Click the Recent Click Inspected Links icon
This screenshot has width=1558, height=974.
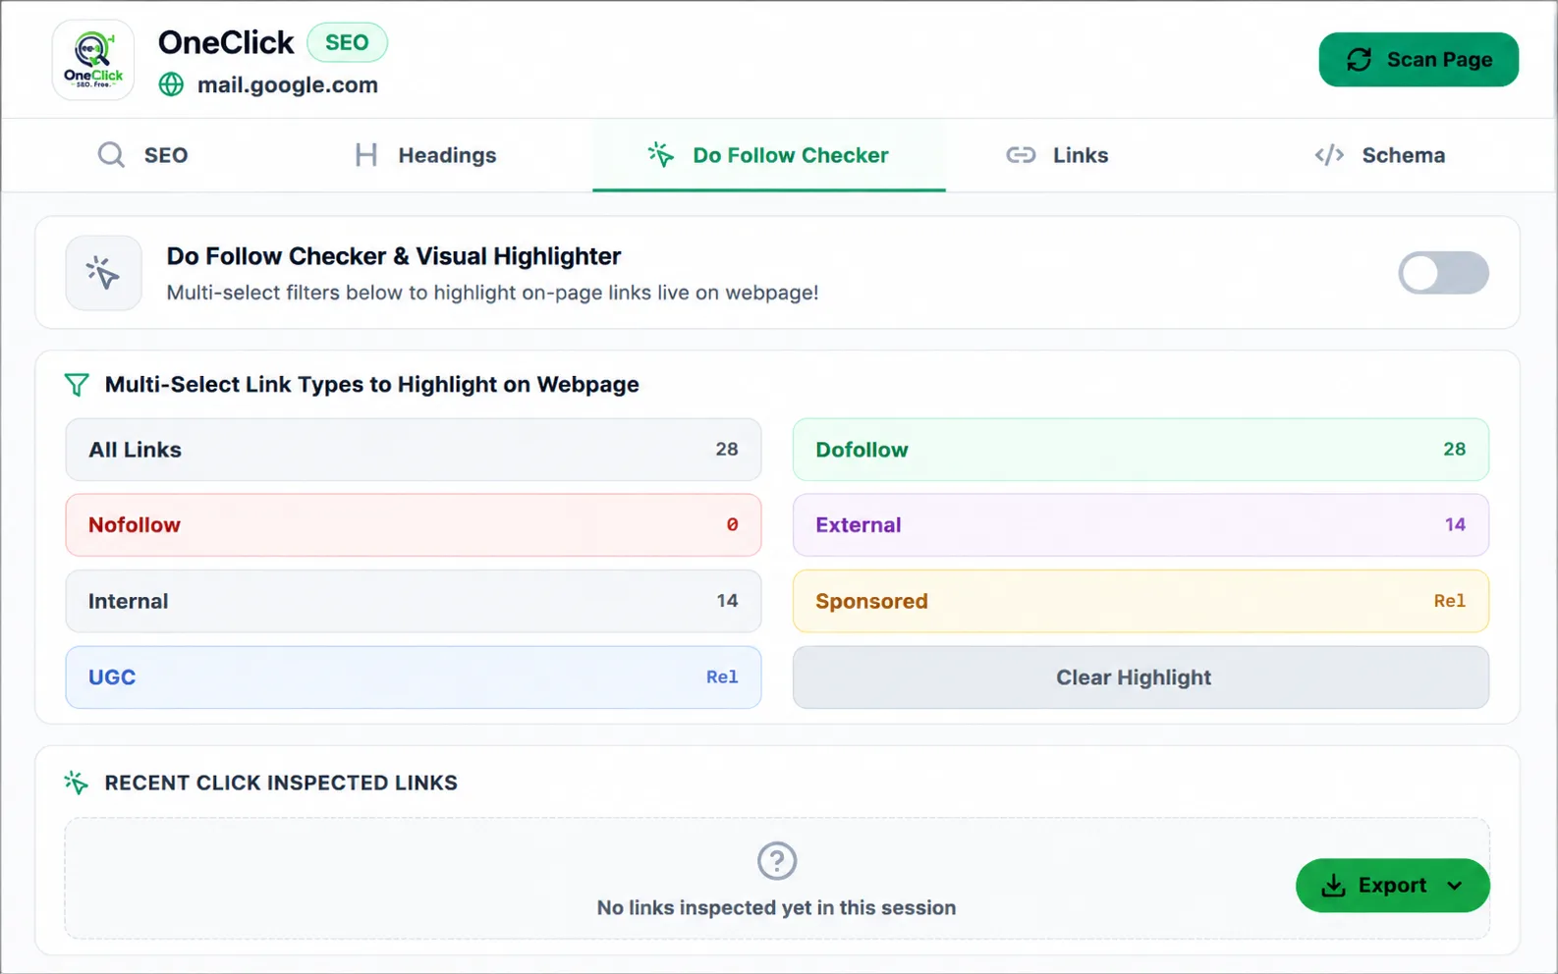click(76, 783)
